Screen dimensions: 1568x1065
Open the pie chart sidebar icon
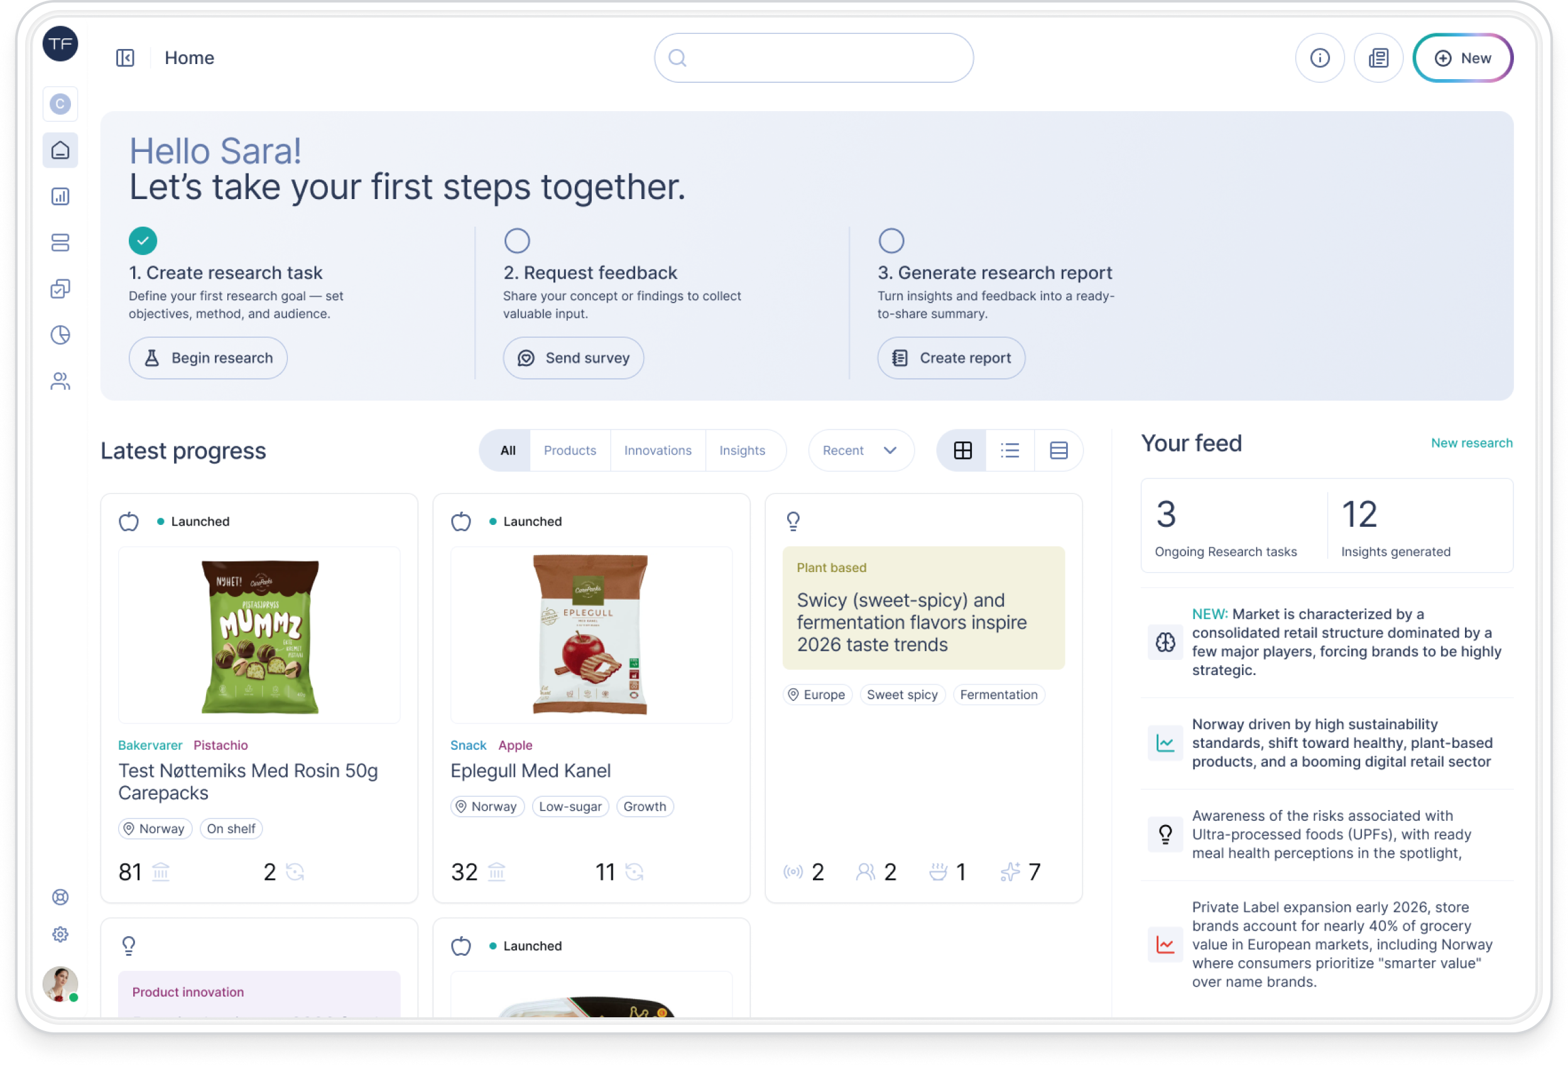point(60,335)
